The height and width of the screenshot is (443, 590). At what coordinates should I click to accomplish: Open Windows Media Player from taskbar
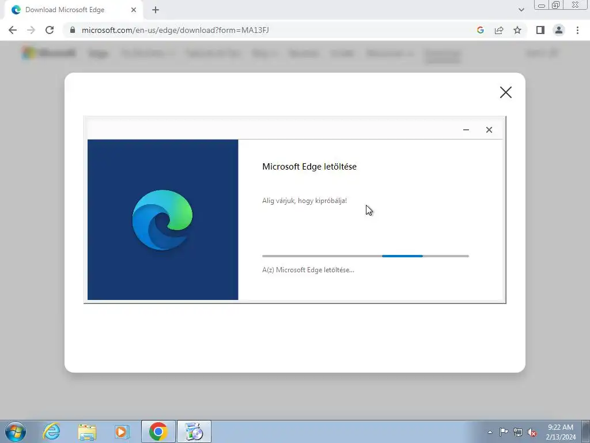click(122, 431)
